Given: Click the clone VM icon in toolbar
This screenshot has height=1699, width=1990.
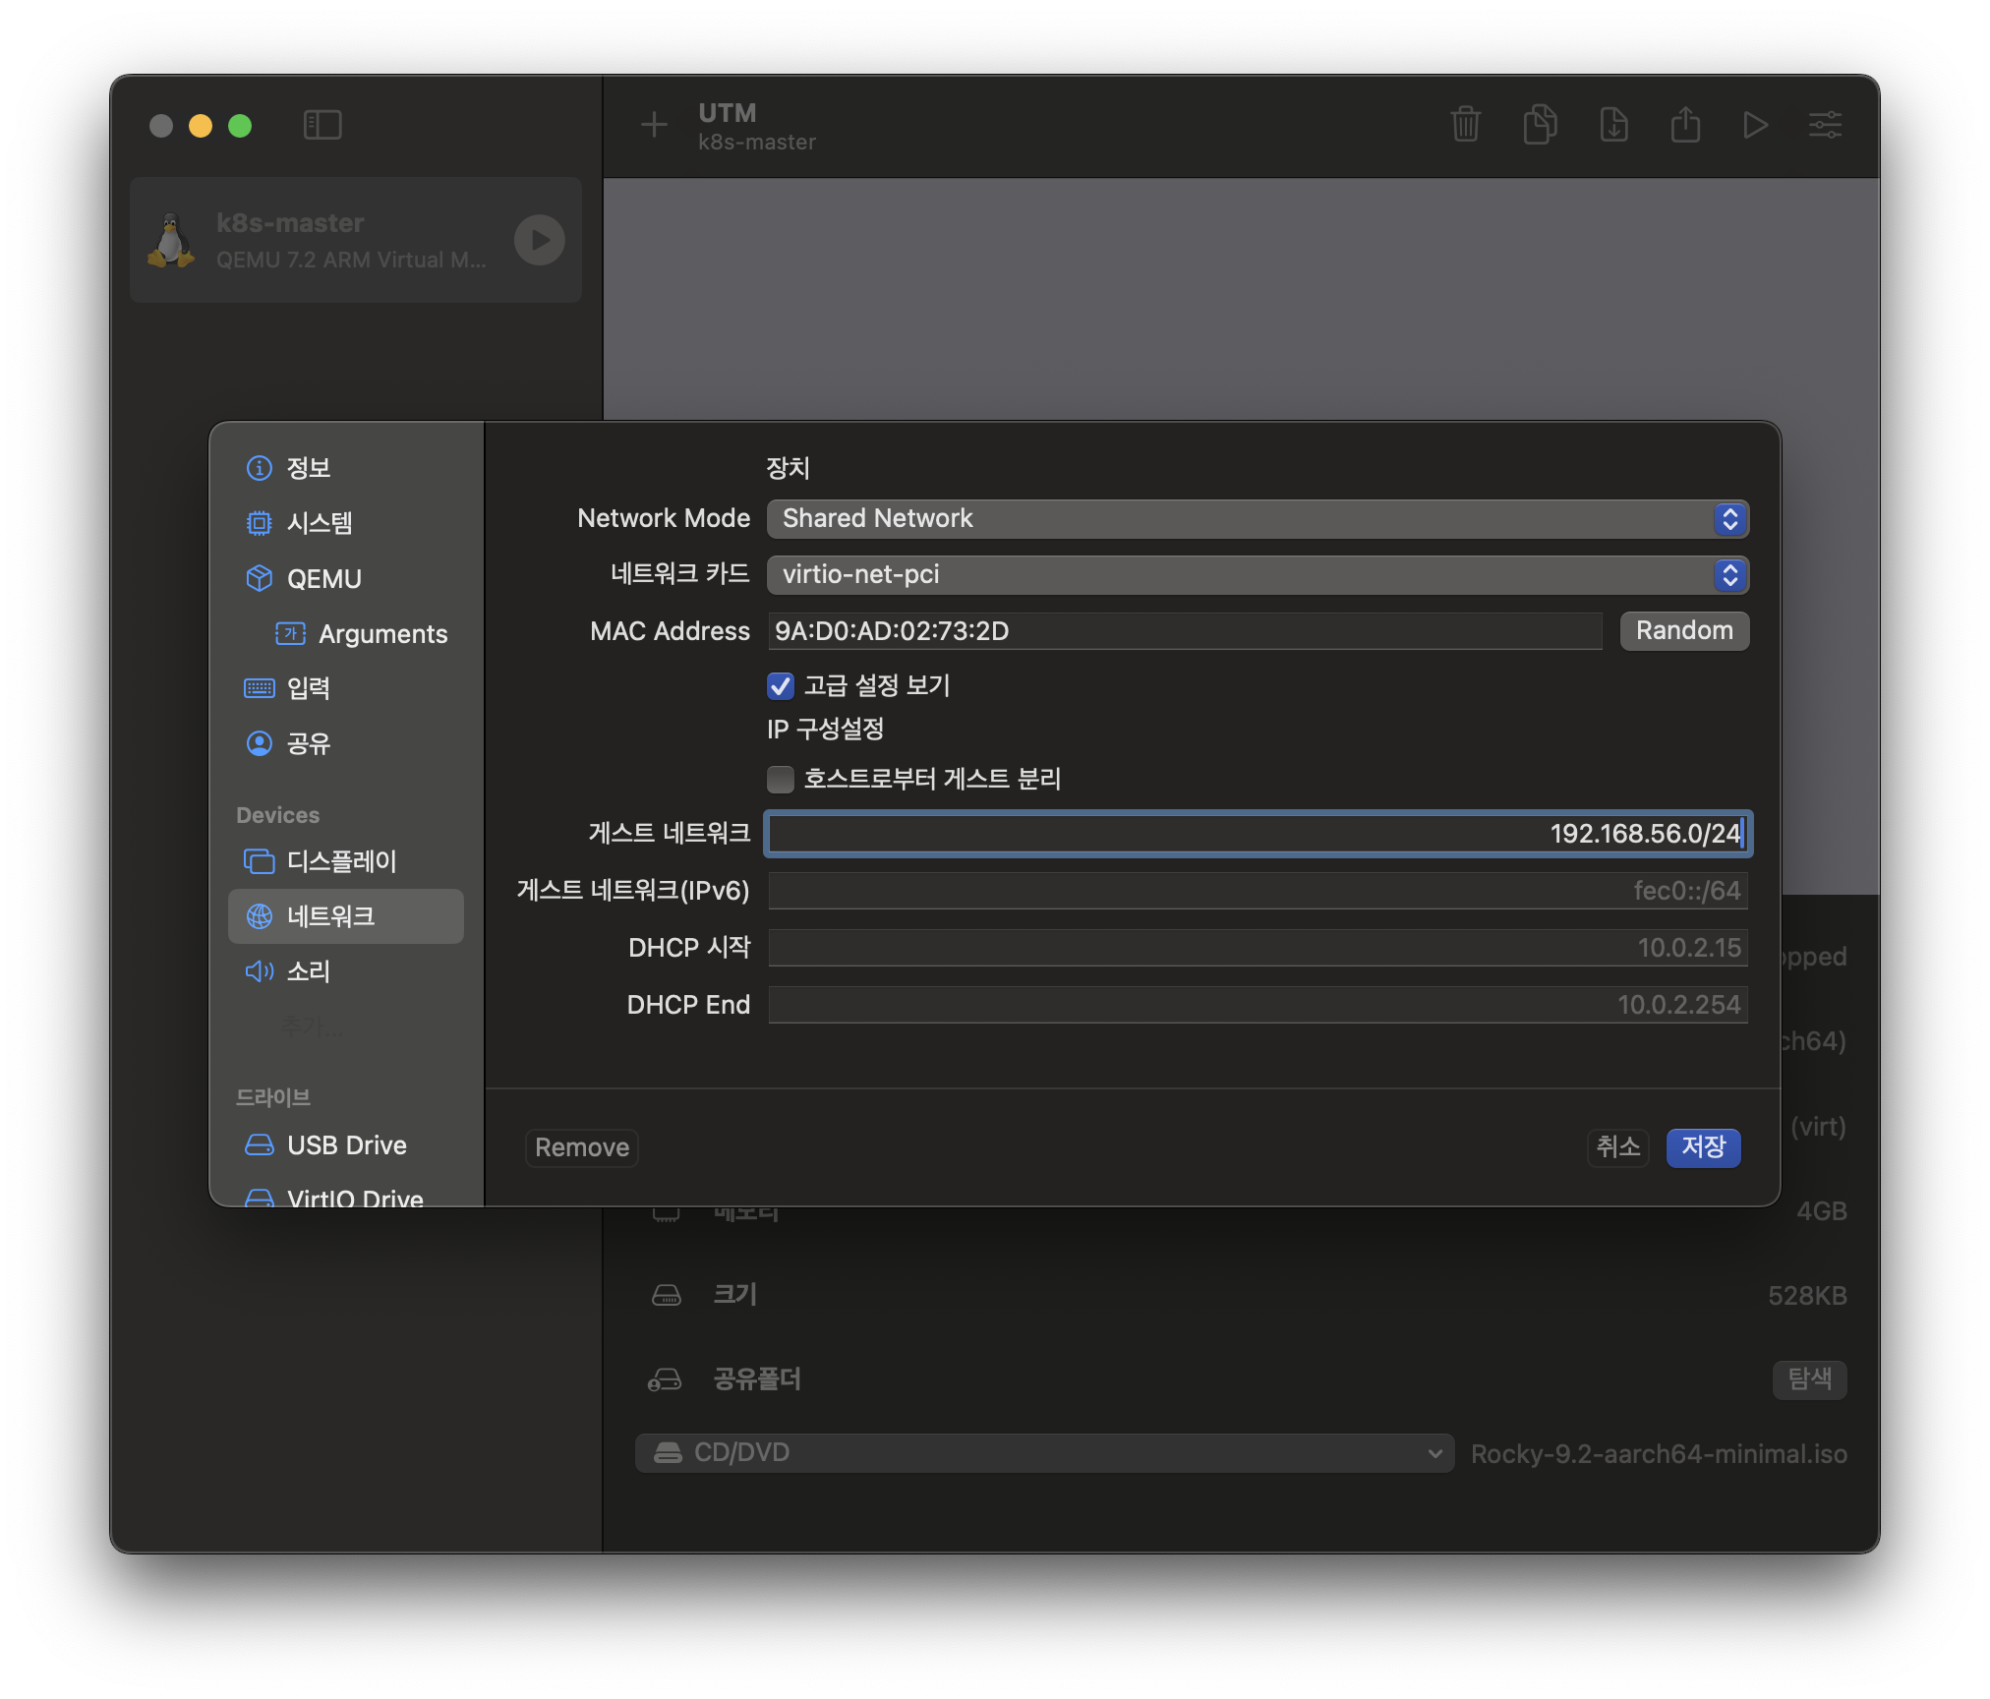Looking at the screenshot, I should tap(1540, 125).
